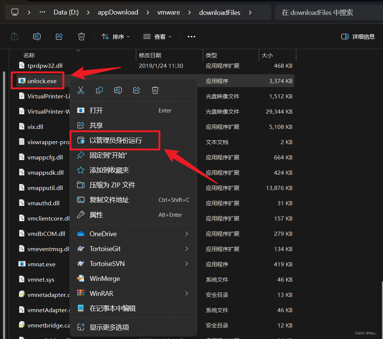Click the vmnet.sys file icon
This screenshot has height=339, width=383.
pos(22,279)
